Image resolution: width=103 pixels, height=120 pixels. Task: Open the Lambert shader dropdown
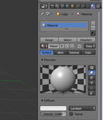pos(82,108)
